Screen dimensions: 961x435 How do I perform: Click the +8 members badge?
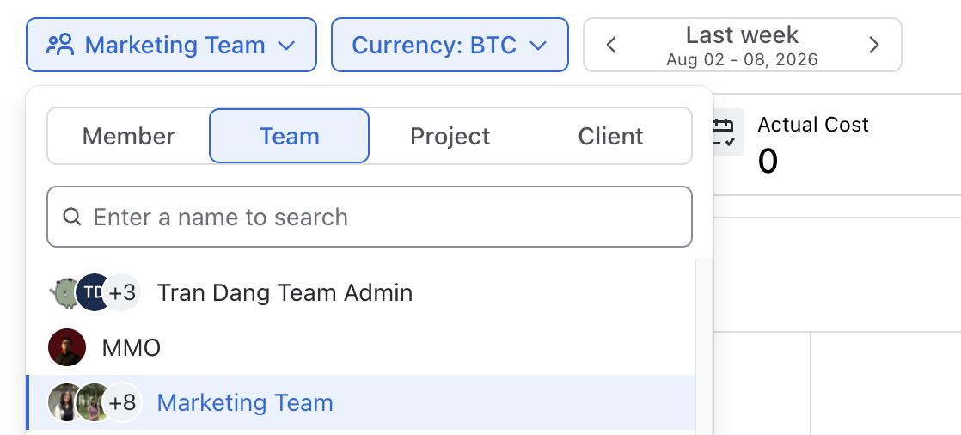[x=122, y=402]
